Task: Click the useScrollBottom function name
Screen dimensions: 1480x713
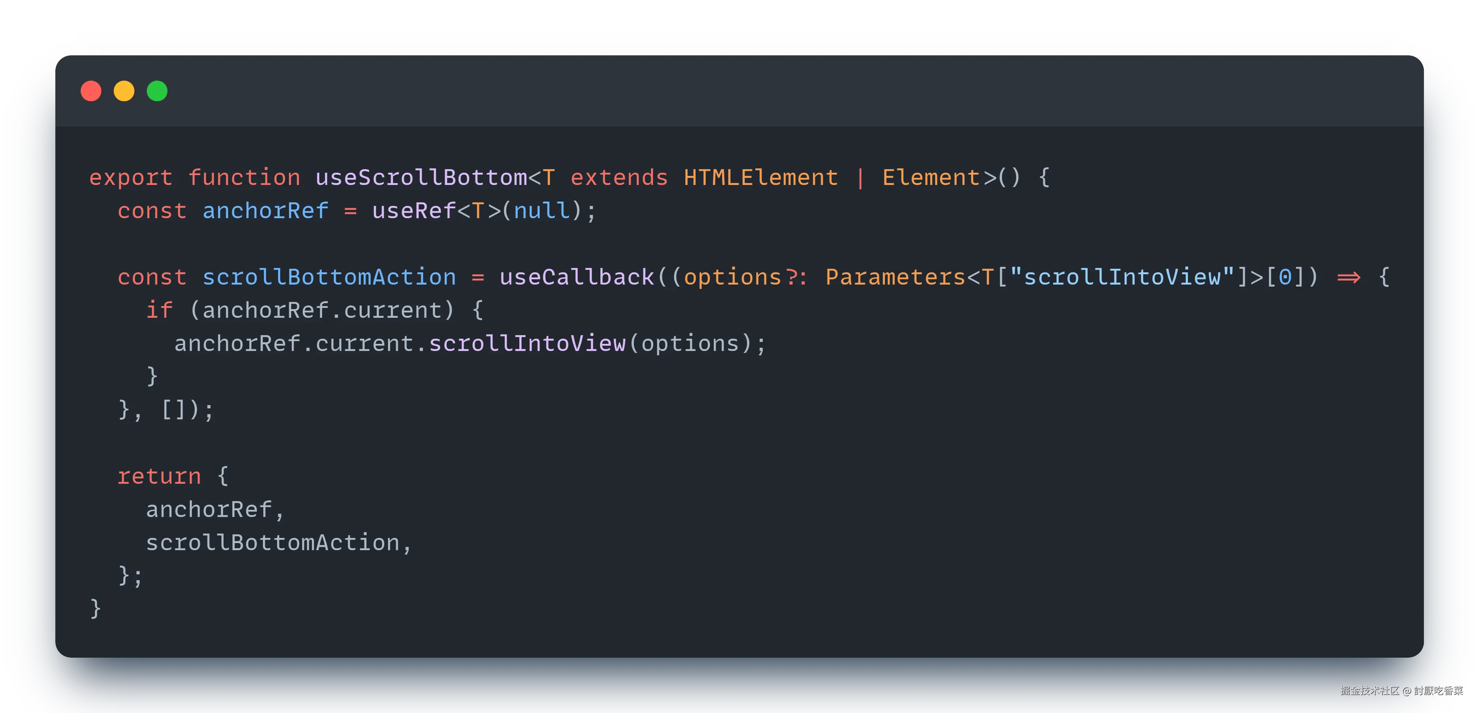Action: pos(421,177)
